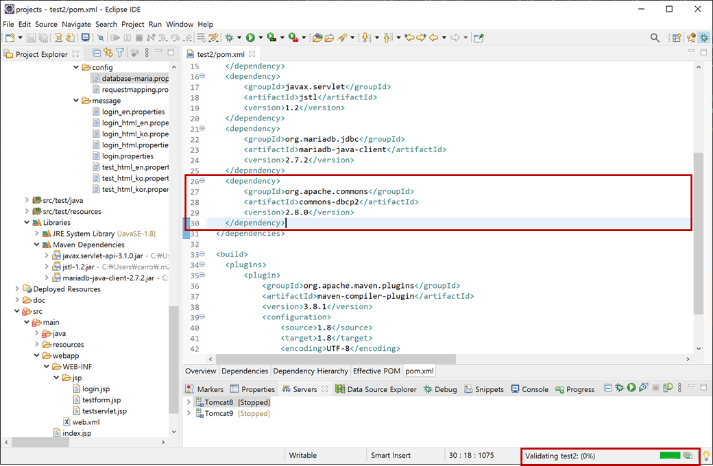This screenshot has width=713, height=466.
Task: Click the Suspend debug icon
Action: pos(128,38)
